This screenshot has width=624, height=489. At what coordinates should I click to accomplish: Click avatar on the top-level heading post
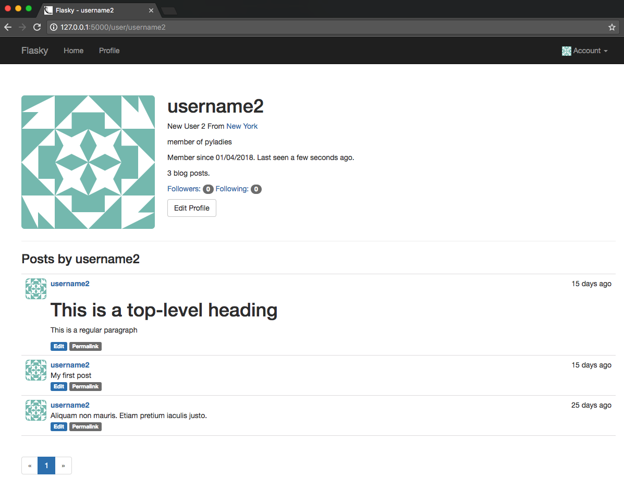coord(36,289)
